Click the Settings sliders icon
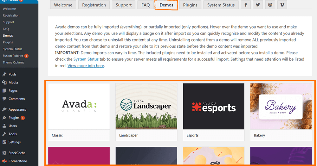This screenshot has height=166, width=317. click(x=4, y=142)
